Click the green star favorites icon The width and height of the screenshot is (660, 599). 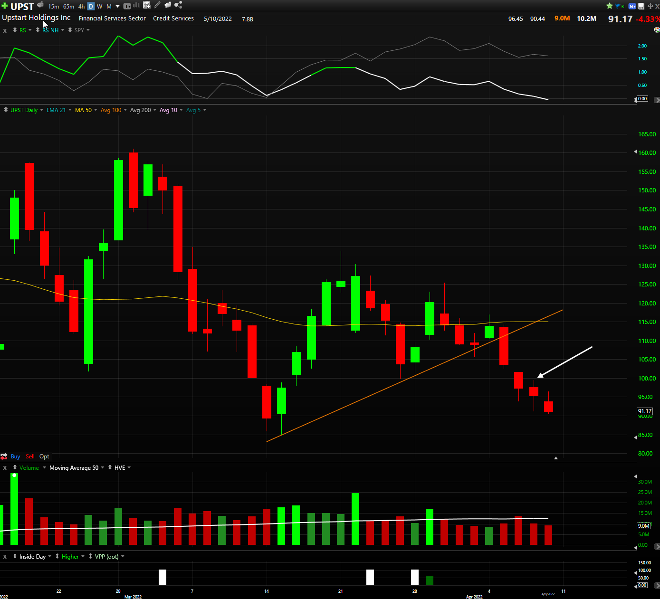click(610, 6)
